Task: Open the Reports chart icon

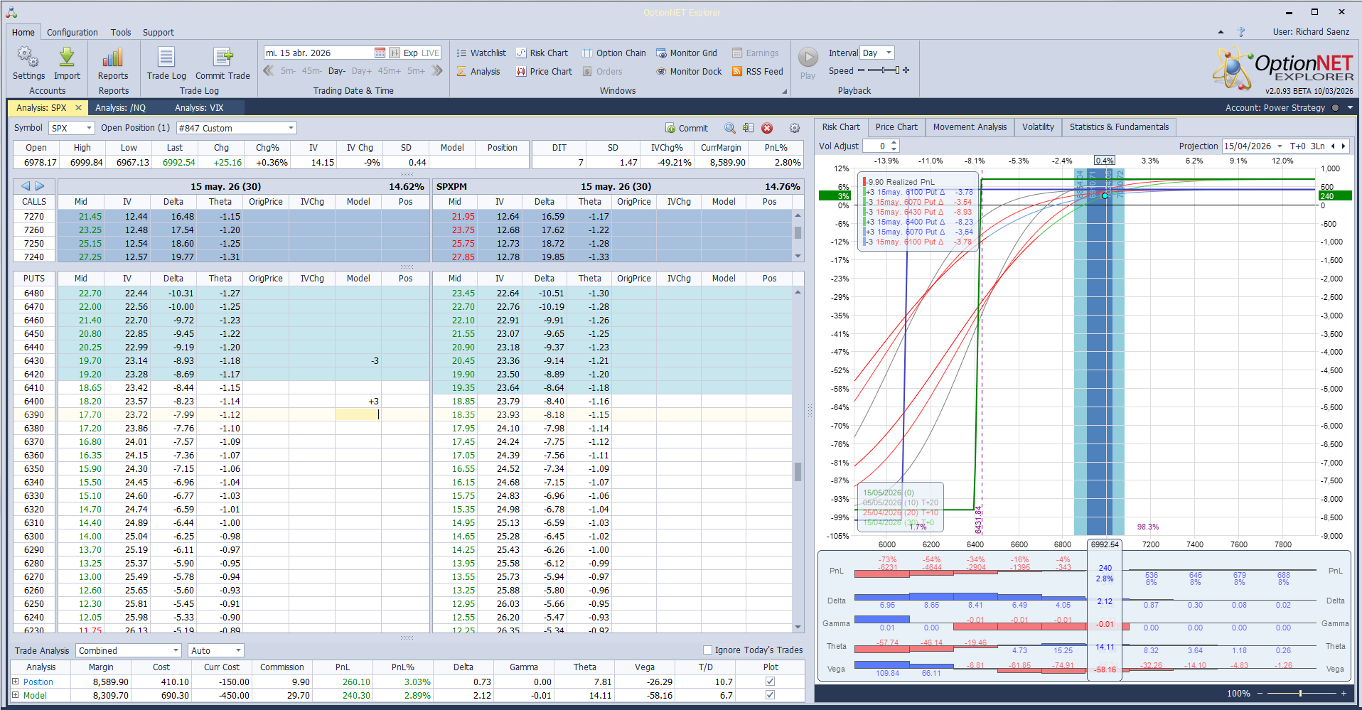Action: click(113, 58)
